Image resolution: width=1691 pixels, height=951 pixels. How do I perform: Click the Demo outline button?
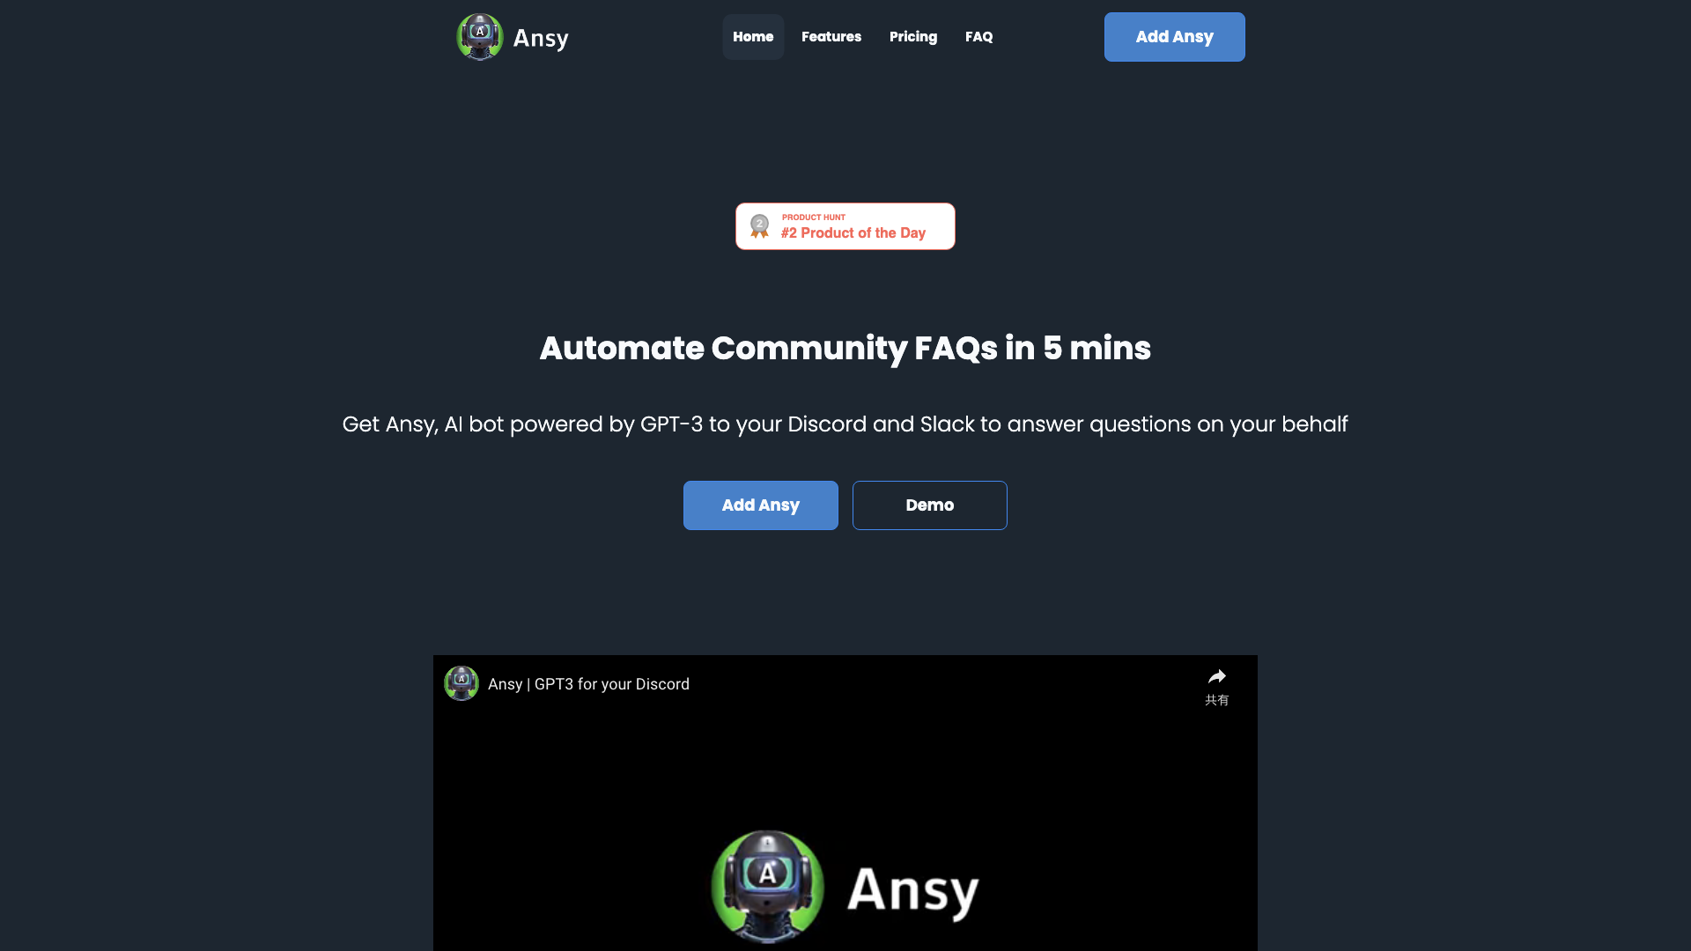tap(929, 505)
